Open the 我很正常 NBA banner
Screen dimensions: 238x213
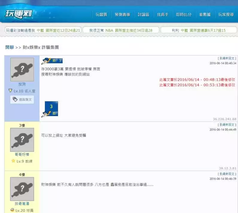click(121, 30)
